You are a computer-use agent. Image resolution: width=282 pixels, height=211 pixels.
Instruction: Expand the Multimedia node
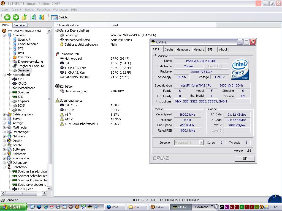tap(4, 127)
